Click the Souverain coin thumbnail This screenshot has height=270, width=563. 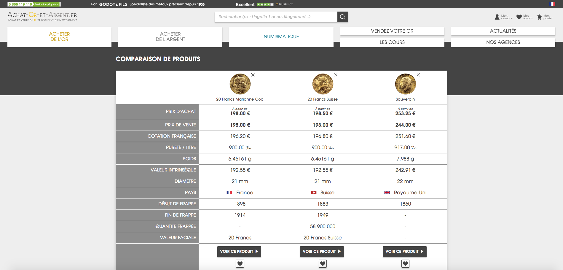tap(405, 84)
